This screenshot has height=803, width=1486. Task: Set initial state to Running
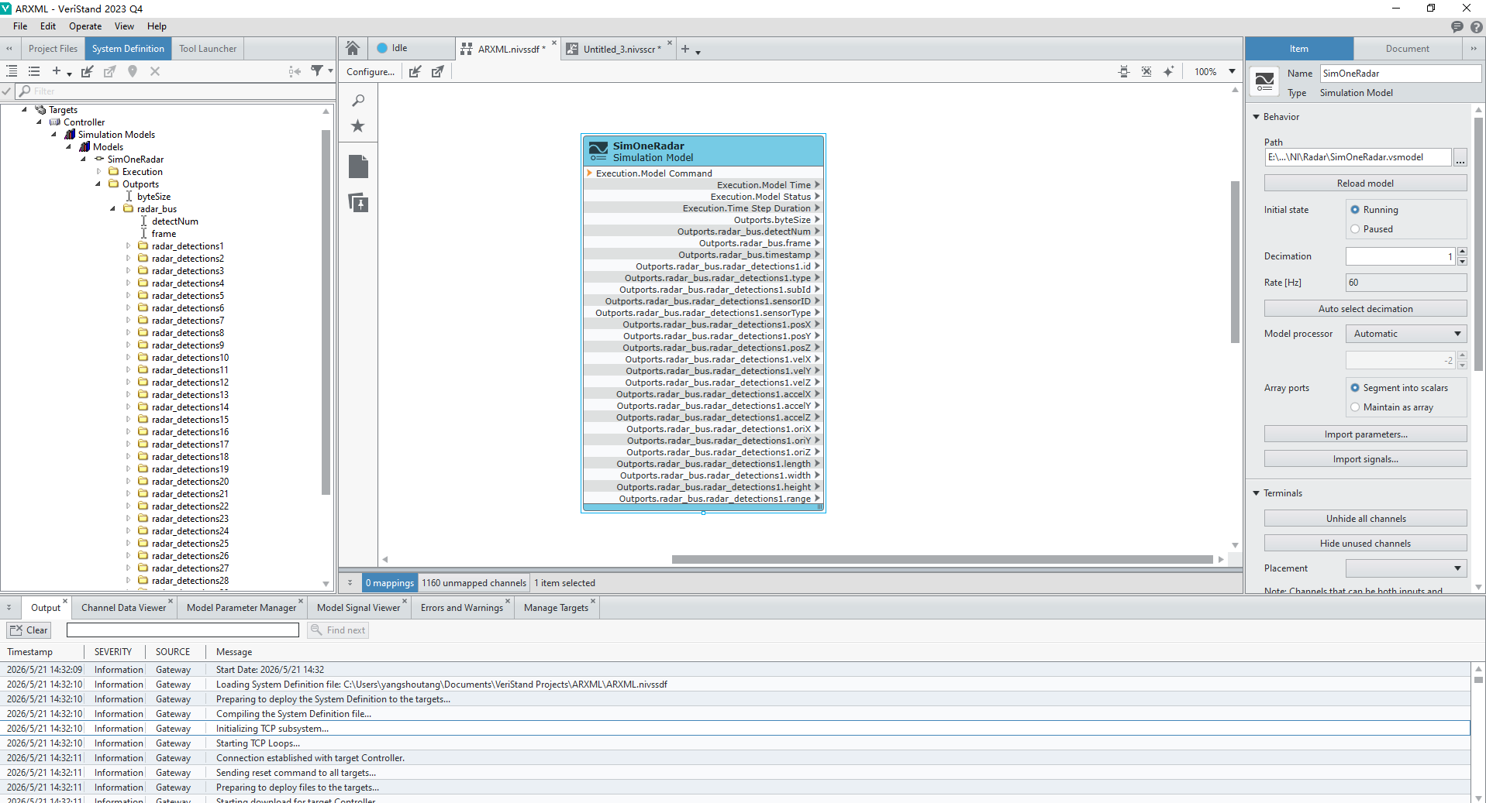(1355, 210)
